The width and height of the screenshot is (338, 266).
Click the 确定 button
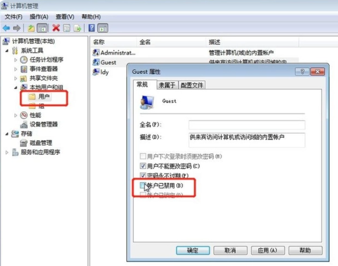[x=192, y=251]
